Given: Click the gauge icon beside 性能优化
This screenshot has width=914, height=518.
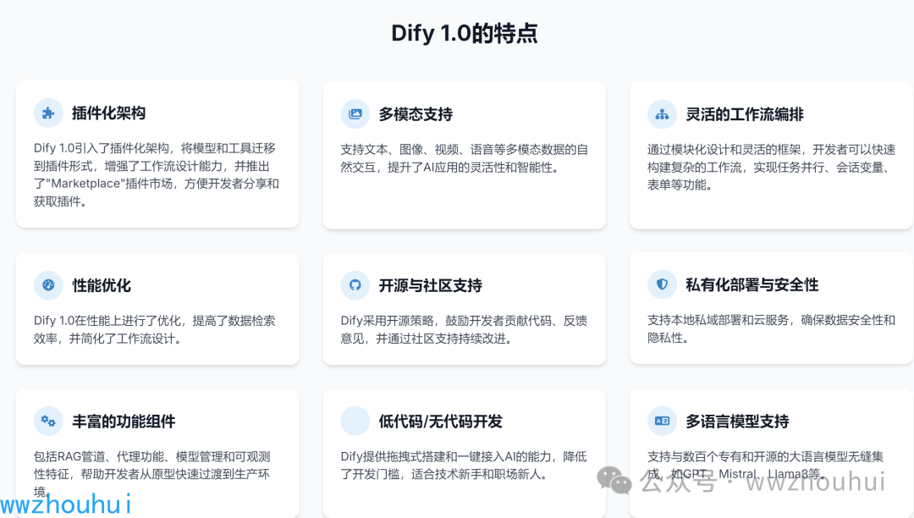Looking at the screenshot, I should pyautogui.click(x=48, y=285).
